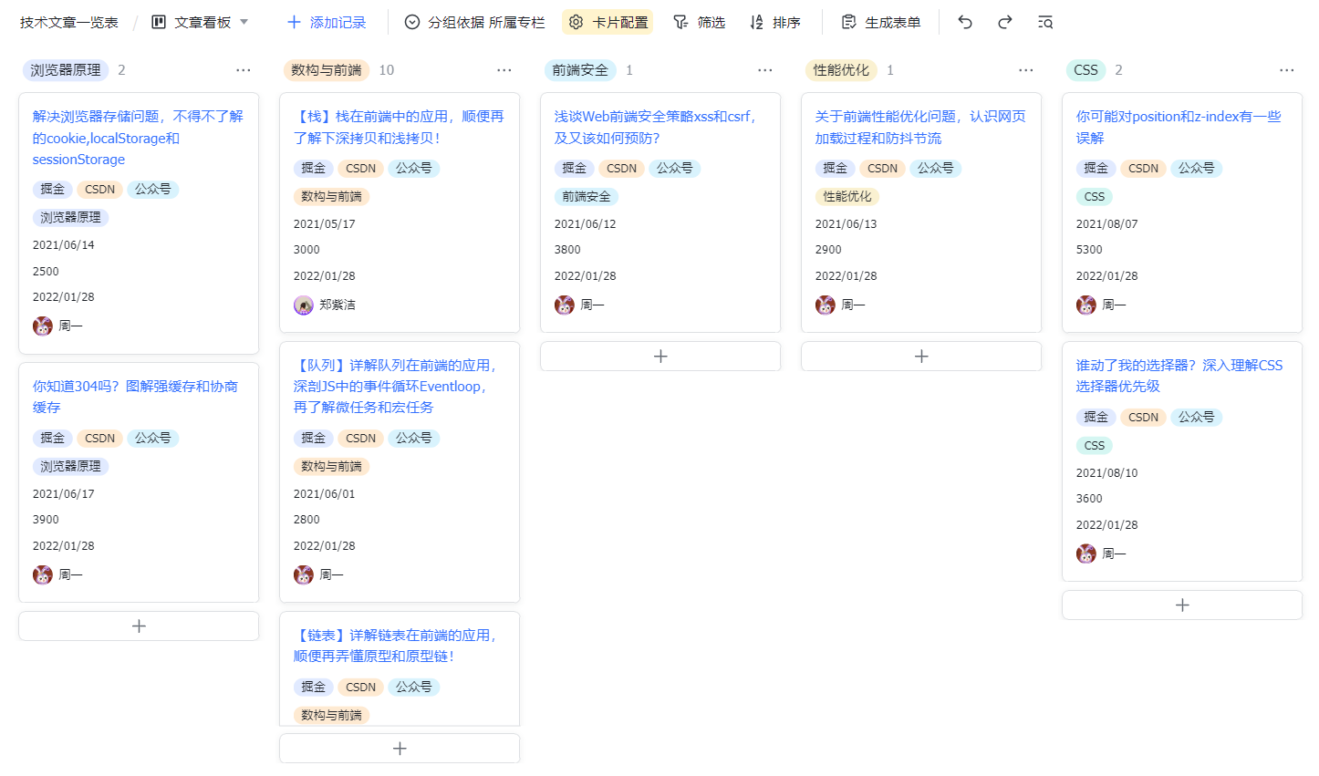
Task: Add a card to 性能优化 column
Action: [921, 357]
